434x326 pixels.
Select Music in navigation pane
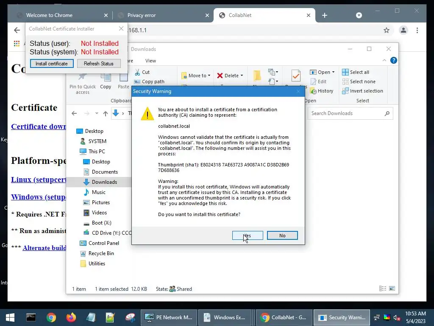pyautogui.click(x=95, y=192)
